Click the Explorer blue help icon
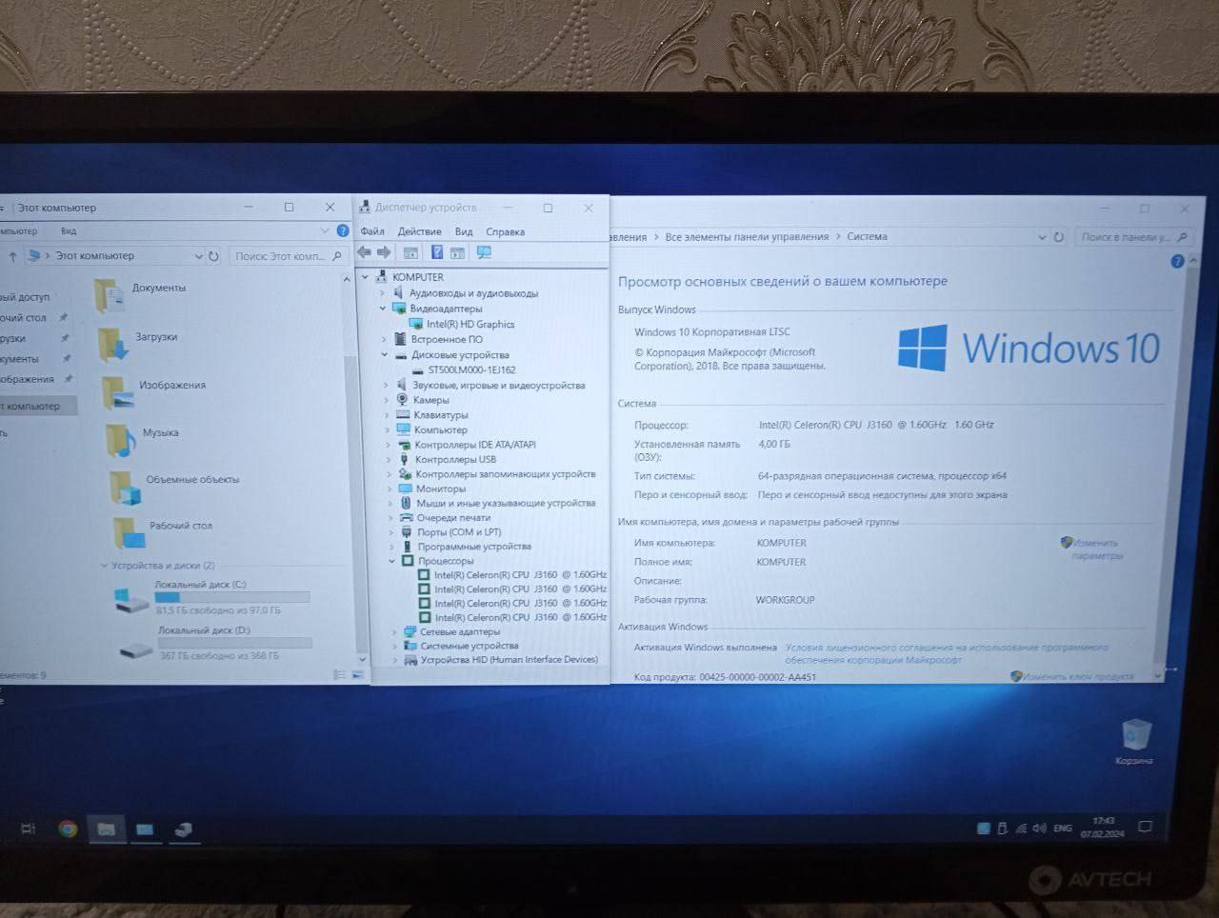 pos(343,230)
